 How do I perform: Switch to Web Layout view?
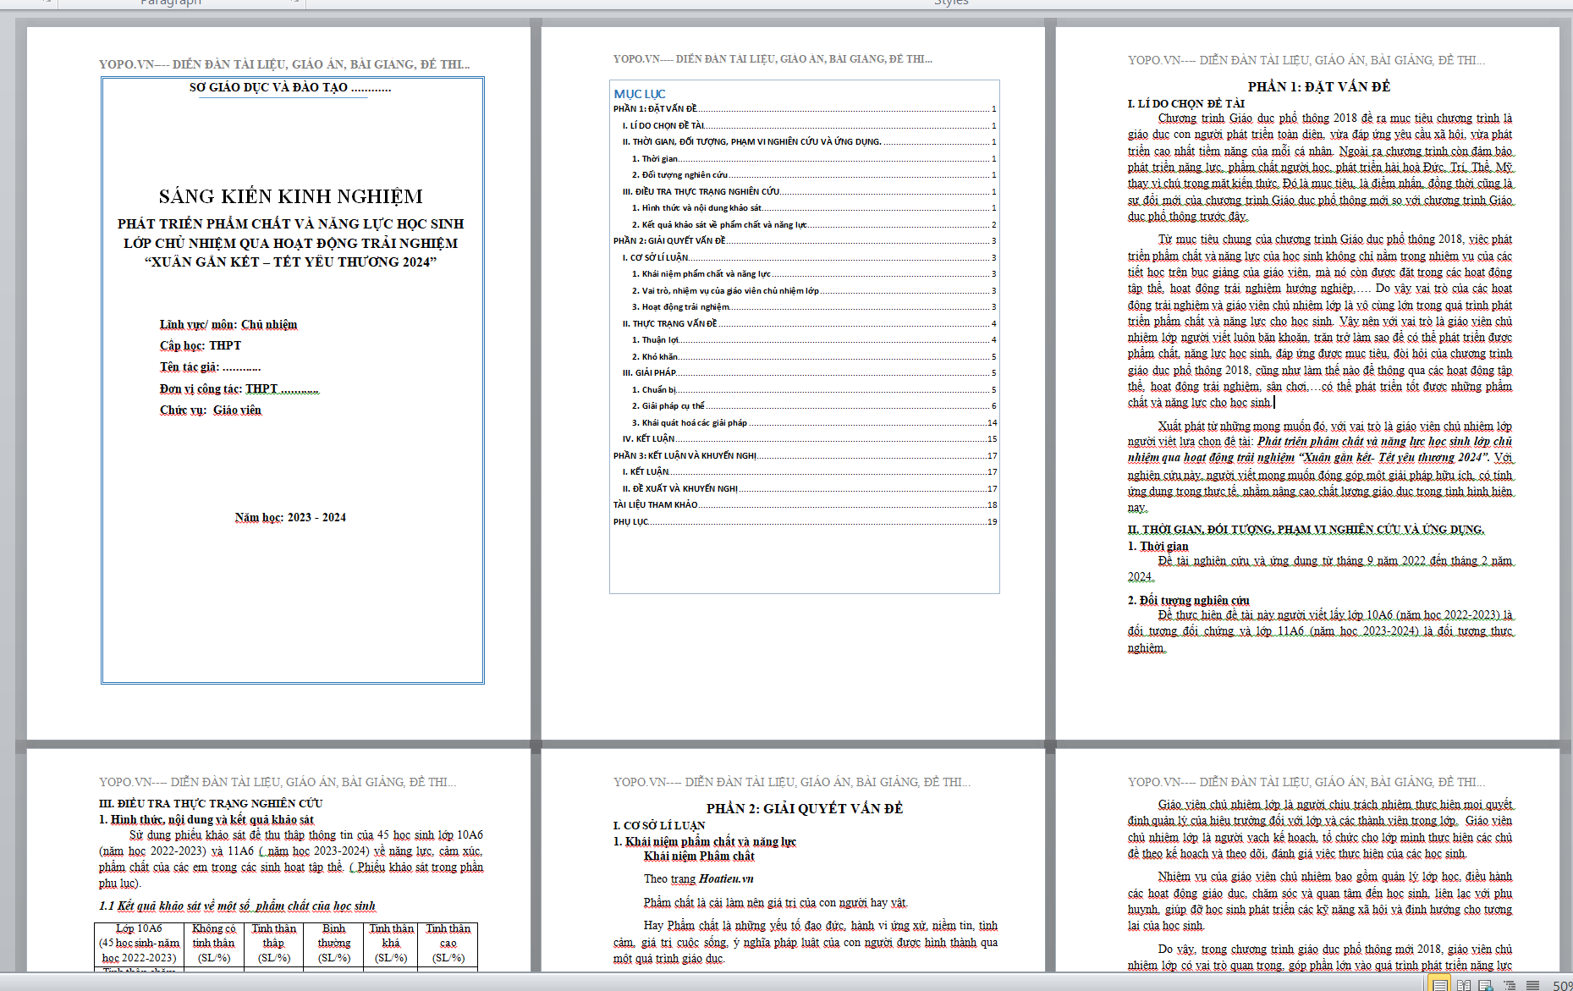[x=1486, y=984]
